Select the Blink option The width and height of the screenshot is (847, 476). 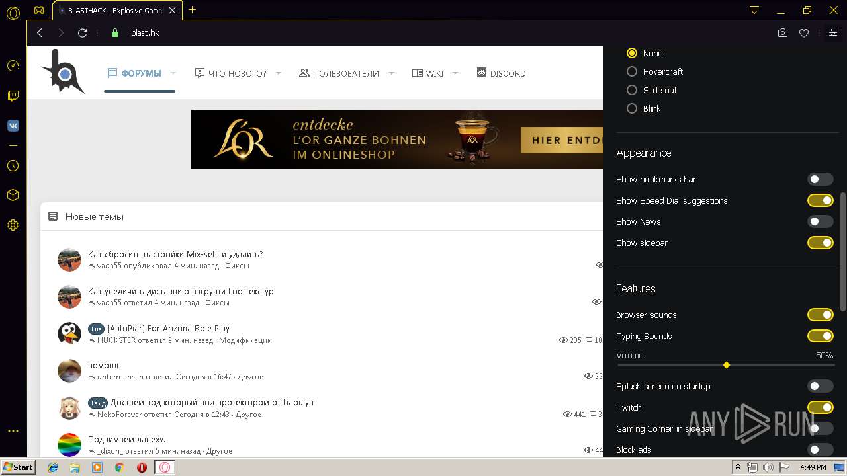(x=632, y=108)
